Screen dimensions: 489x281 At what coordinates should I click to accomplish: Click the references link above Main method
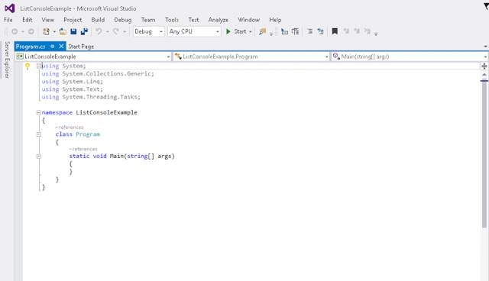point(83,149)
